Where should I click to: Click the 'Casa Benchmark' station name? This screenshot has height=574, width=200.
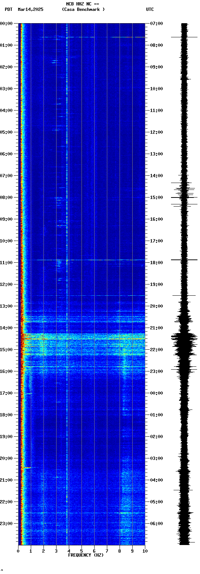click(83, 9)
